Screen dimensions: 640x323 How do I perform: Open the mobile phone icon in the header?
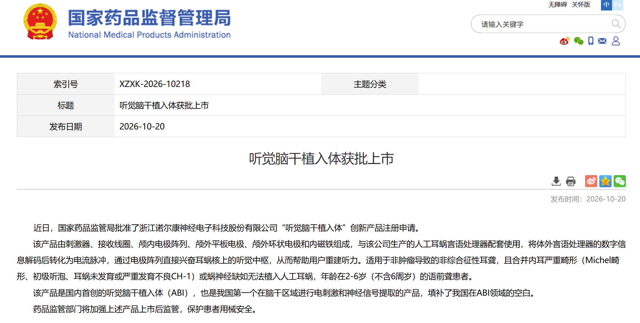(x=591, y=41)
